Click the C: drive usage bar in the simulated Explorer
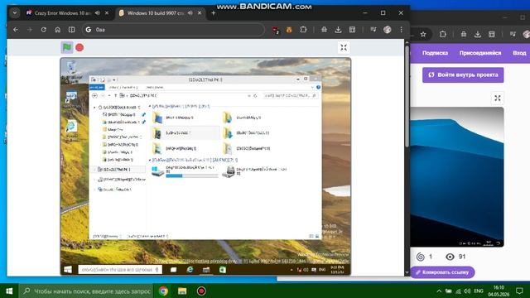Screen dimensions: 530x298 [192, 175]
